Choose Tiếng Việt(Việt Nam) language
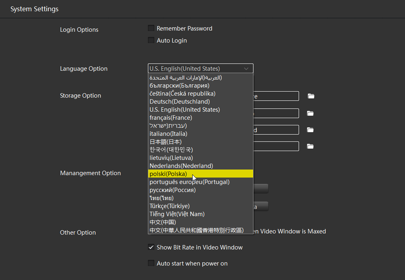 (177, 214)
